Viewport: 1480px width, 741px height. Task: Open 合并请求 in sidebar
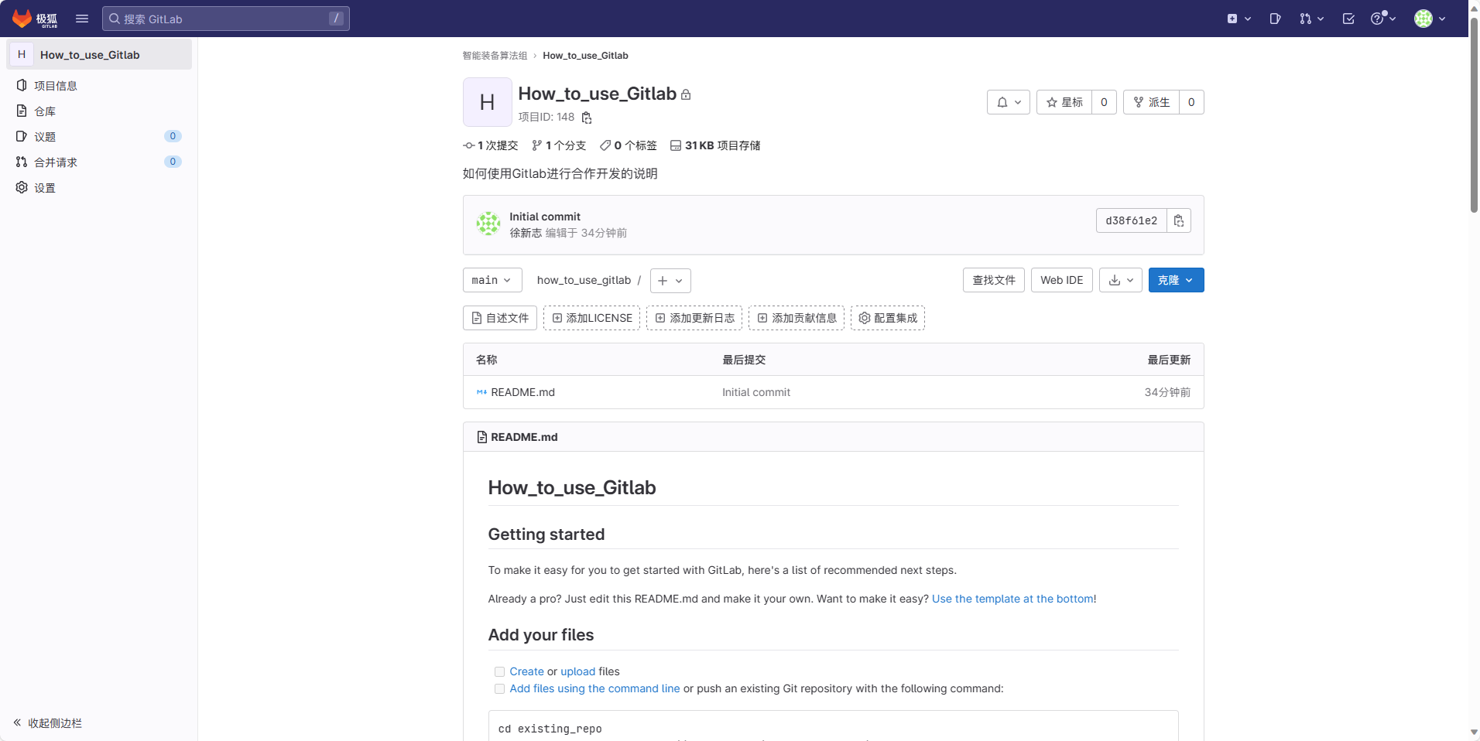99,162
